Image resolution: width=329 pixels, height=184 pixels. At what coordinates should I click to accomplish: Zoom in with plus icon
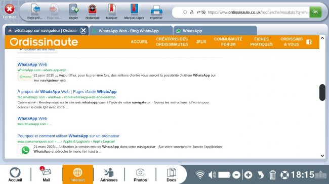248,175
